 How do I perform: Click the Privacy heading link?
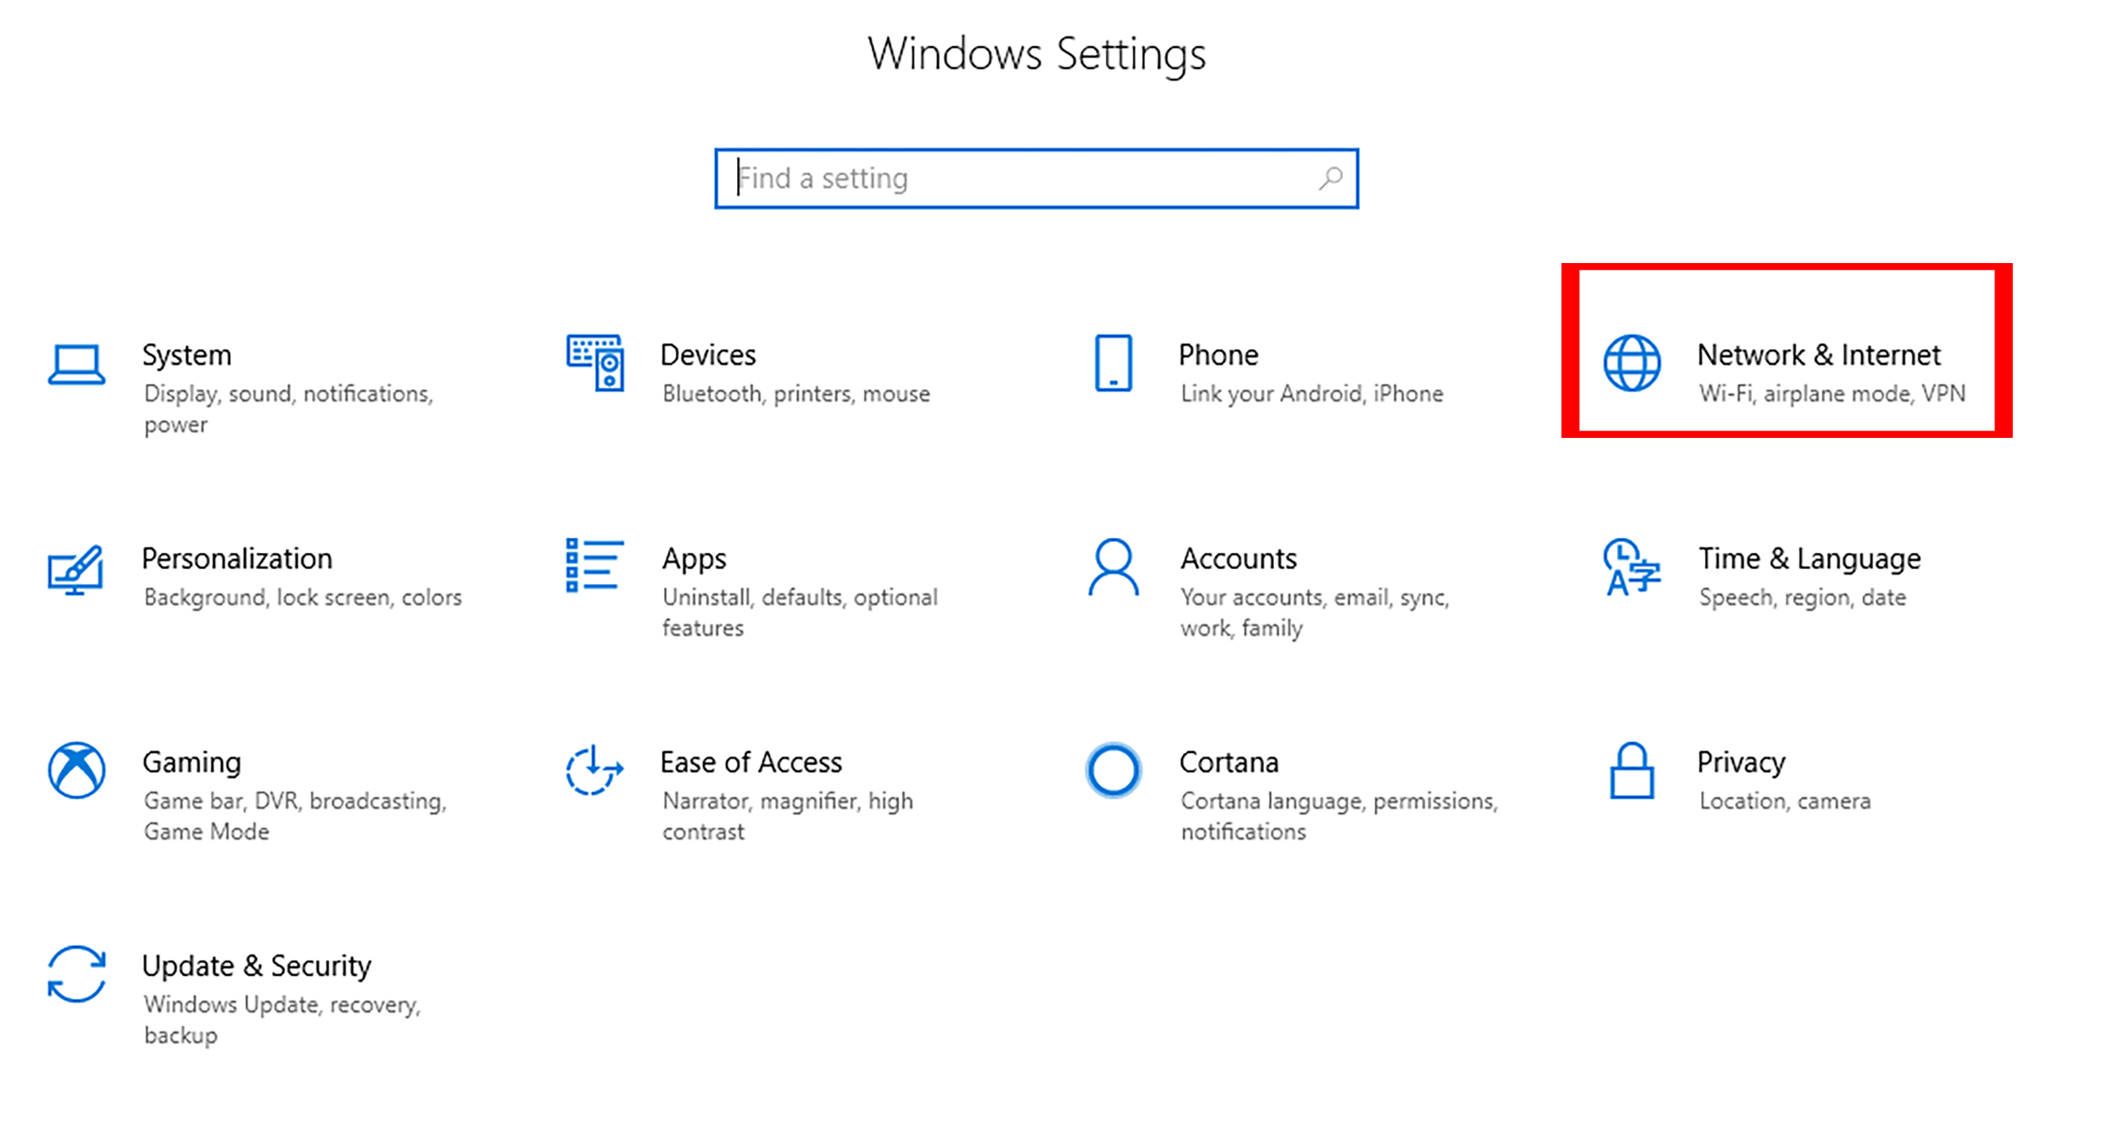[1740, 762]
